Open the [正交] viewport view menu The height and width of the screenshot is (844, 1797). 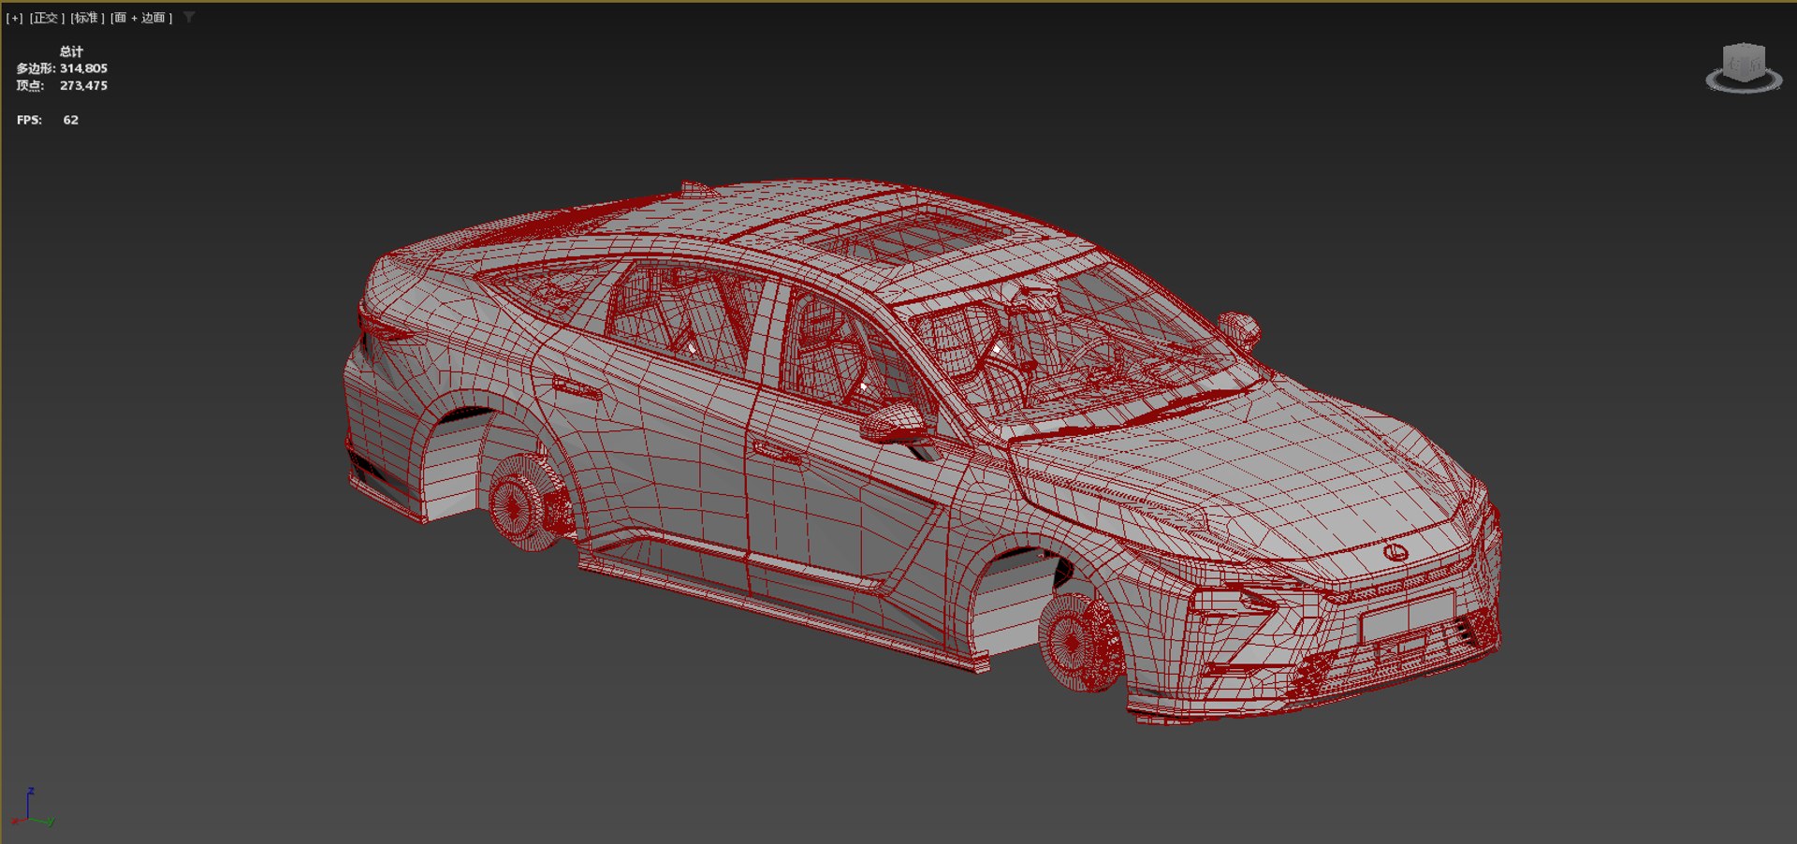click(x=47, y=18)
